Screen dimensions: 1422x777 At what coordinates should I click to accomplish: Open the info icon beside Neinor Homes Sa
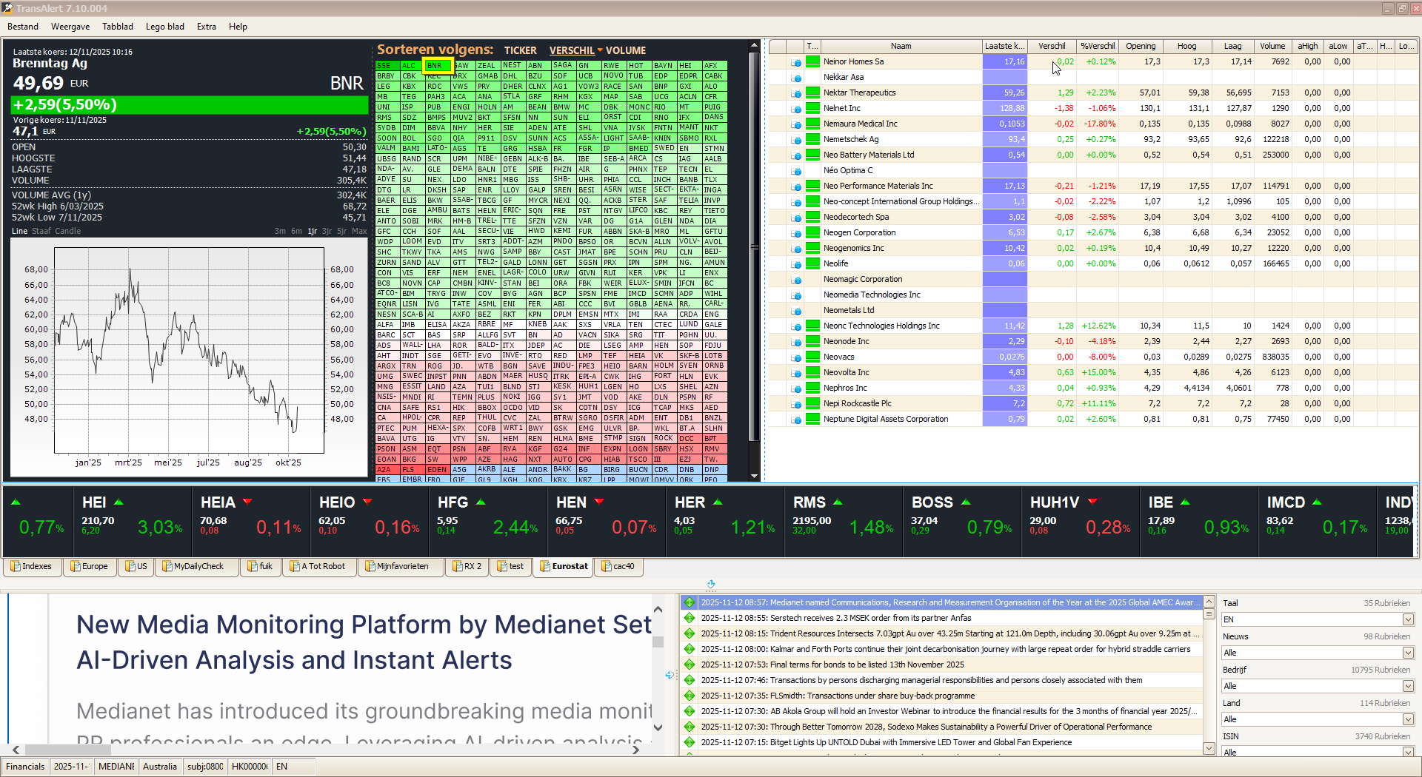798,61
